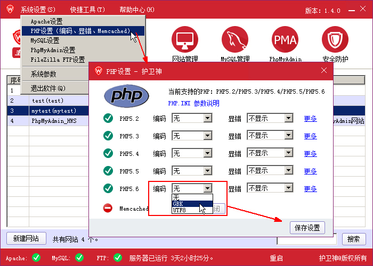Viewport: 373px width, 266px height.
Task: Click the green check beside PHP5.3
Action: point(108,136)
